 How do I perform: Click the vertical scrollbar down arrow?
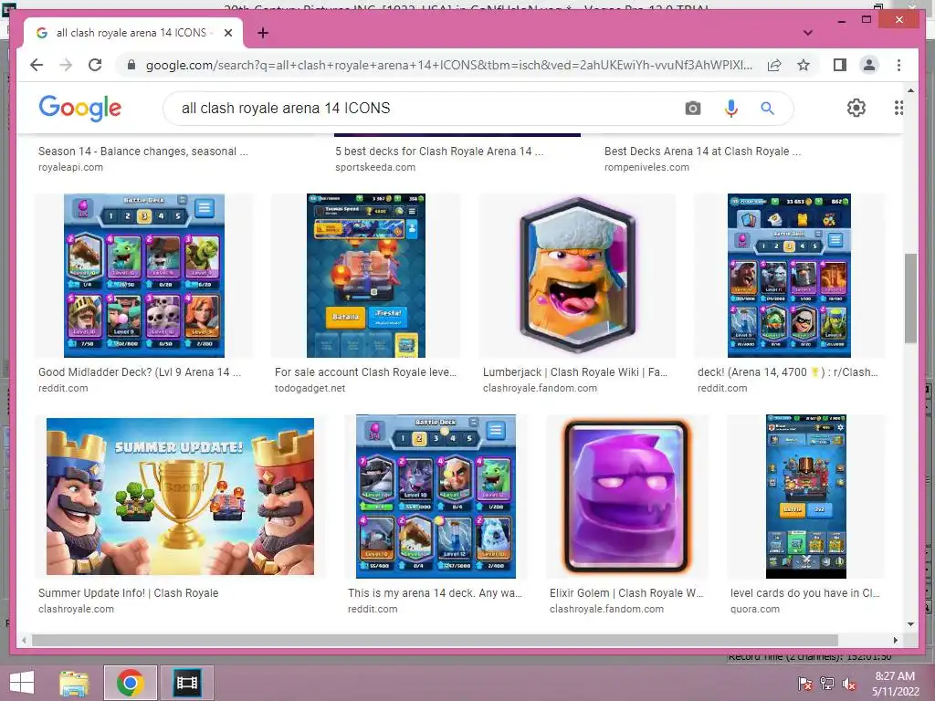(910, 624)
